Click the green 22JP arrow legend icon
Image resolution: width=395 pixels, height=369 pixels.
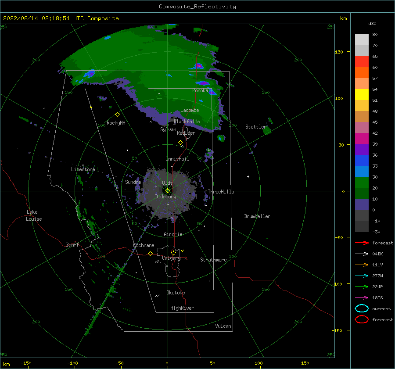click(x=362, y=287)
